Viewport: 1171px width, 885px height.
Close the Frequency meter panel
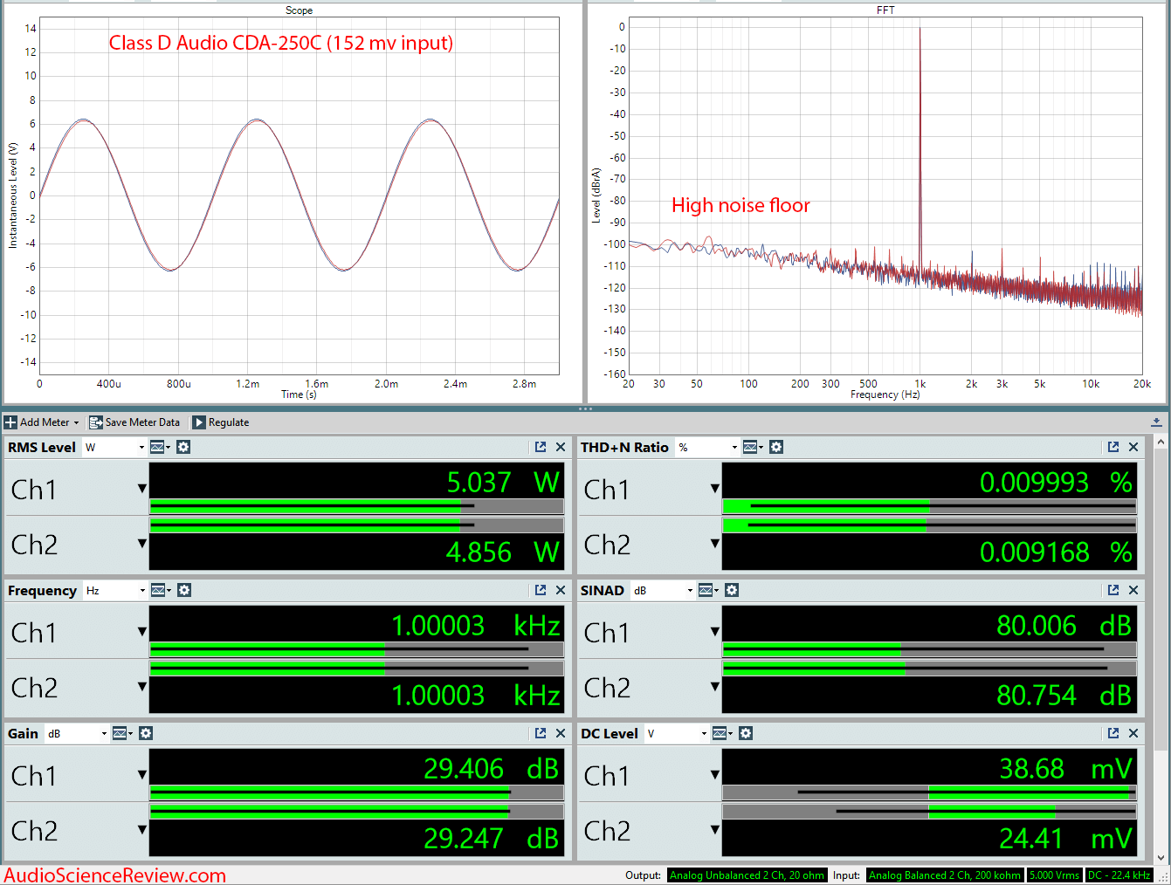[561, 590]
